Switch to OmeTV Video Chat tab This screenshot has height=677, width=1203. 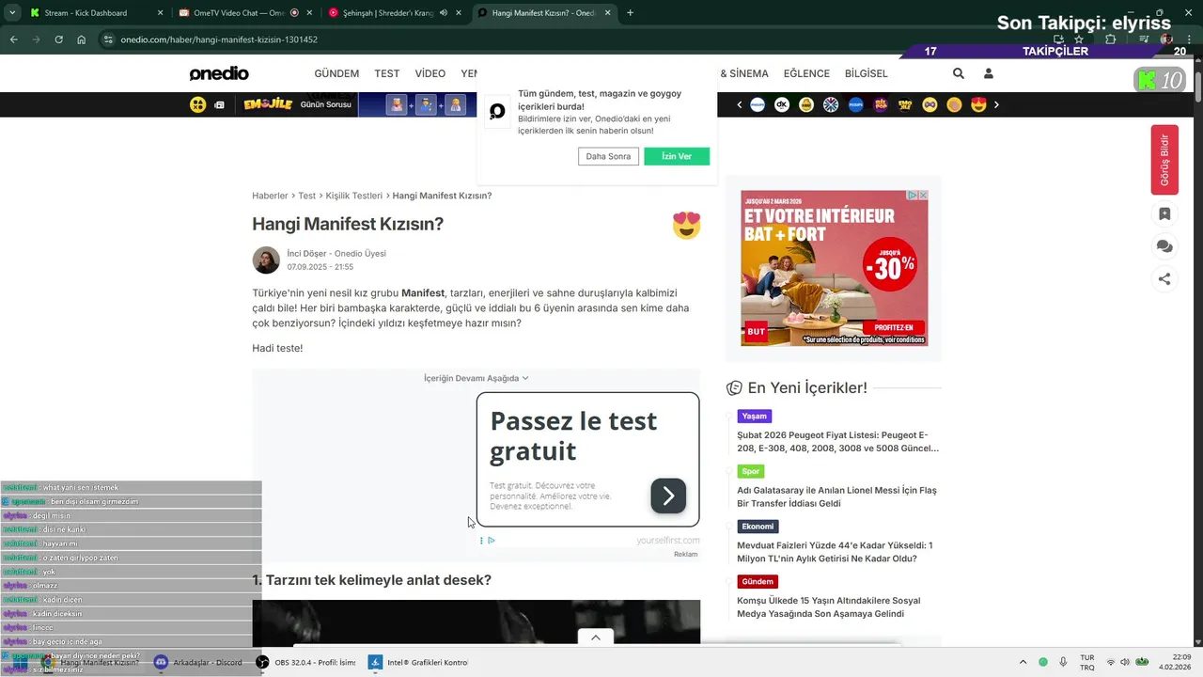point(239,13)
